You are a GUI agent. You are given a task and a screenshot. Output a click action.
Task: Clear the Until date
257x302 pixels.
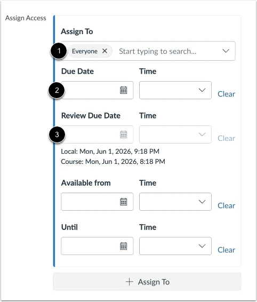tap(226, 250)
